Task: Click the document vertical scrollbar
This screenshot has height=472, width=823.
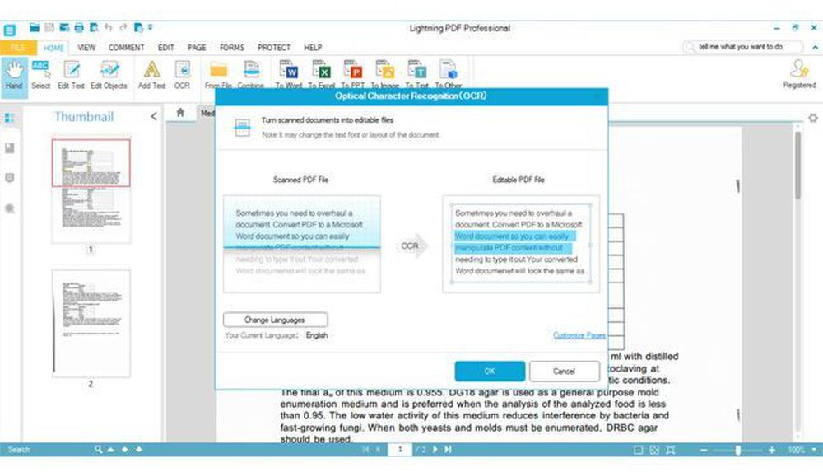Action: (797, 165)
